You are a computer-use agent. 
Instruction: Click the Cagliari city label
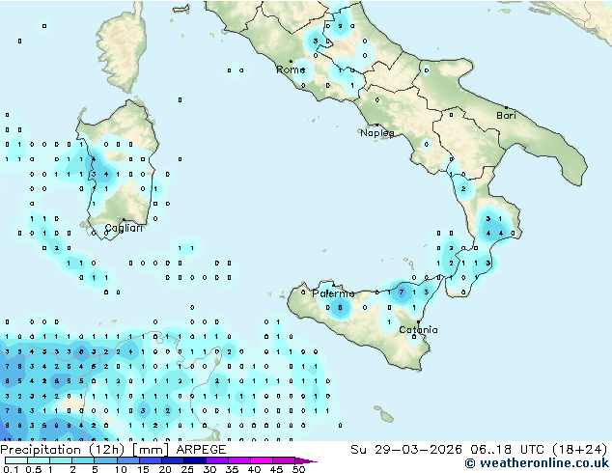click(x=124, y=228)
